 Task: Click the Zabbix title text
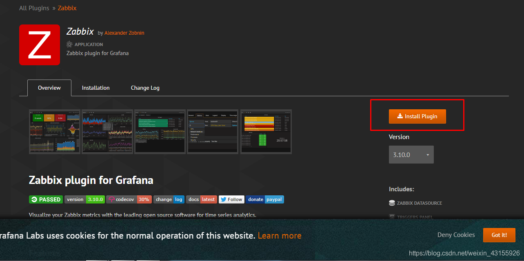(x=80, y=31)
